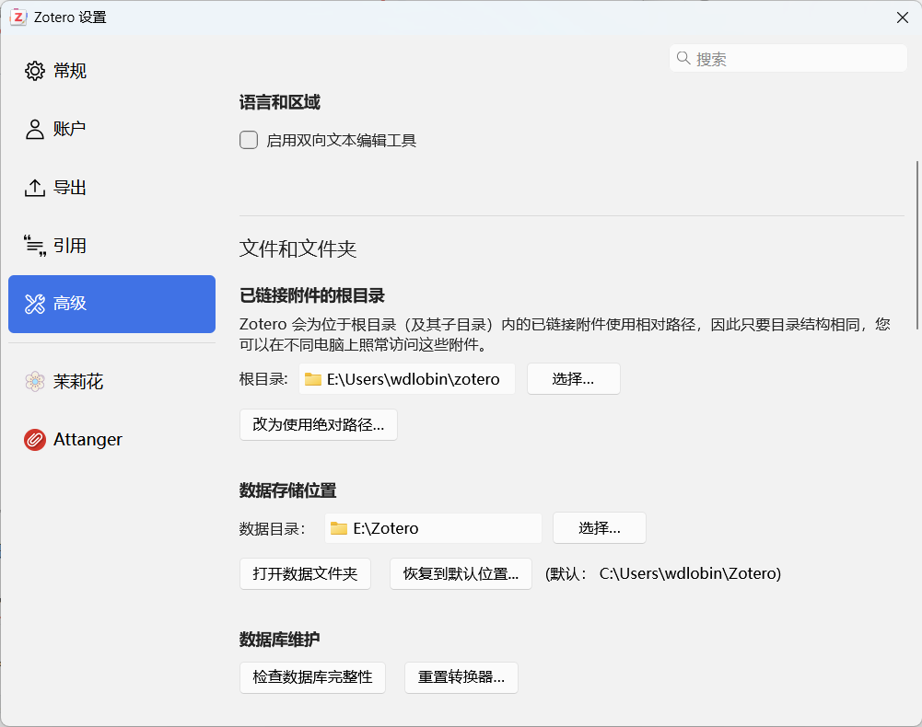The image size is (922, 727).
Task: Click the upload icon beside 导出
Action: pyautogui.click(x=35, y=188)
